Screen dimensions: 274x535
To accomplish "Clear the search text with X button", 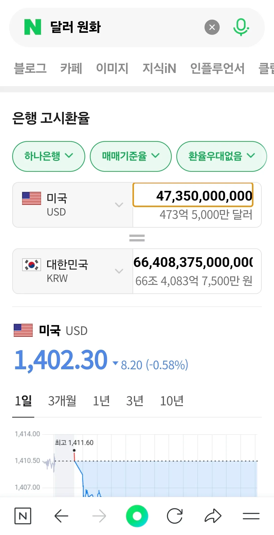I will click(x=212, y=27).
